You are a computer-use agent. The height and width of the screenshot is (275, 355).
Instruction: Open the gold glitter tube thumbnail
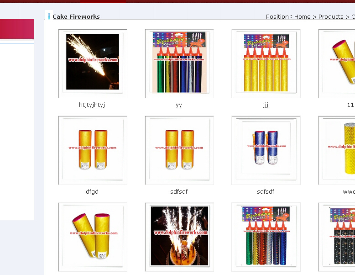tap(337, 150)
